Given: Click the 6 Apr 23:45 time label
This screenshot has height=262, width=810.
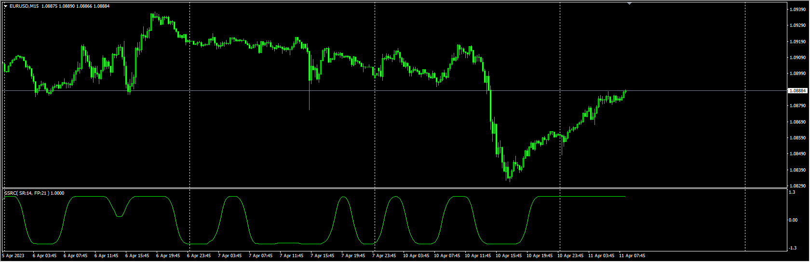Looking at the screenshot, I should [x=199, y=256].
